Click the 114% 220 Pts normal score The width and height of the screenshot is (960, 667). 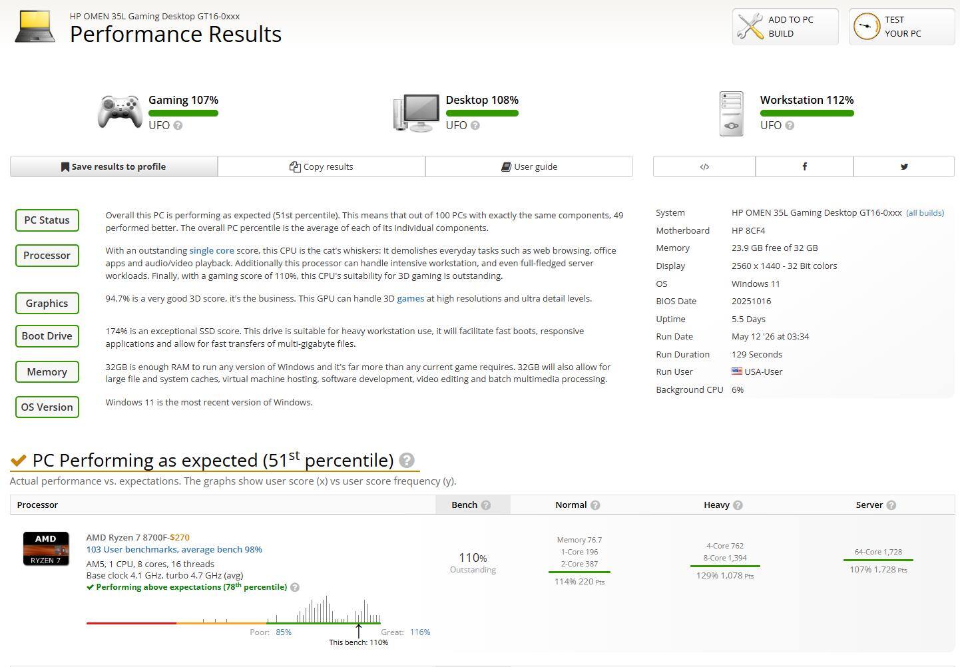coord(579,582)
